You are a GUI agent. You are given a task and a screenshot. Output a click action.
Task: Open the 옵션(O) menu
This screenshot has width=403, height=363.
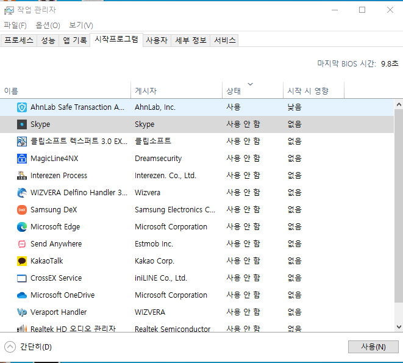point(48,25)
